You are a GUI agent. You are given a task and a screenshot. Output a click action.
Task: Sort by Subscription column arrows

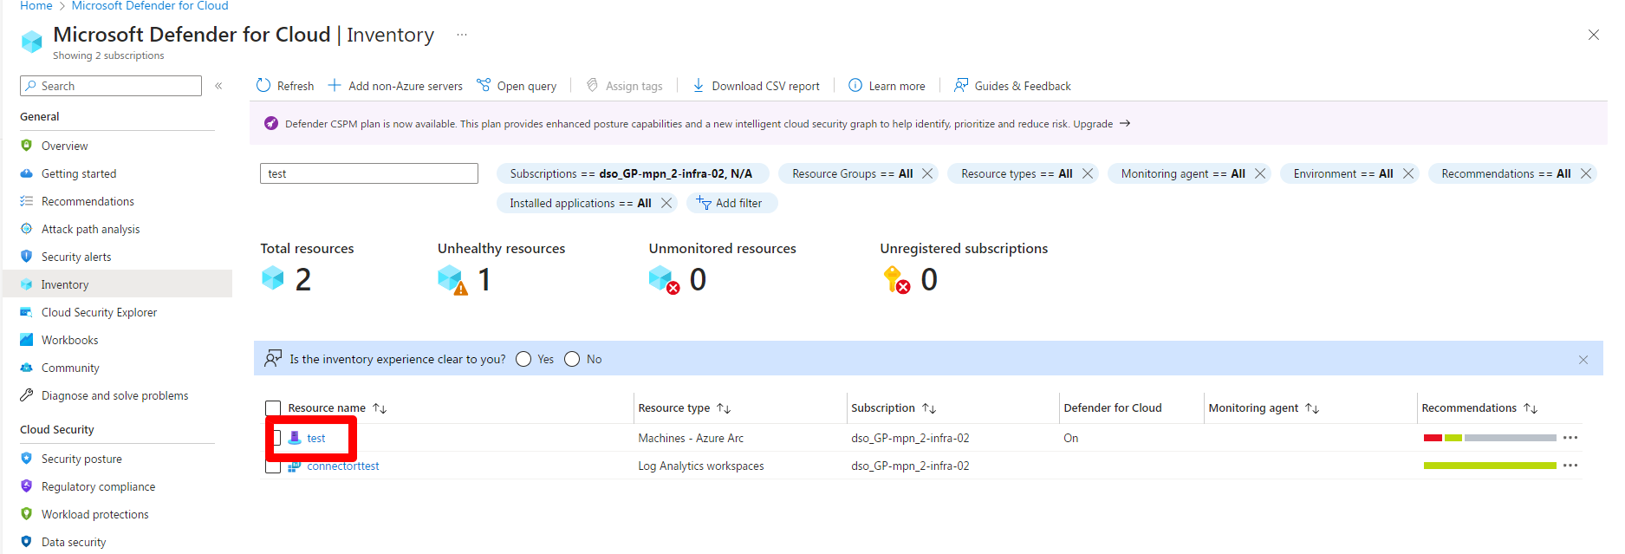point(929,408)
